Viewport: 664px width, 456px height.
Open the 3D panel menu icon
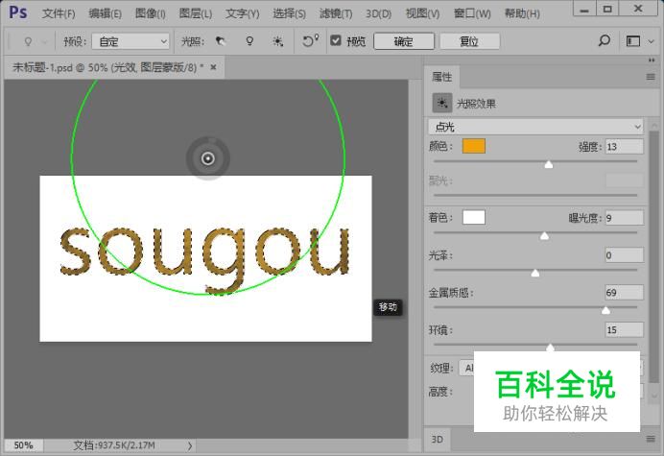tap(651, 439)
